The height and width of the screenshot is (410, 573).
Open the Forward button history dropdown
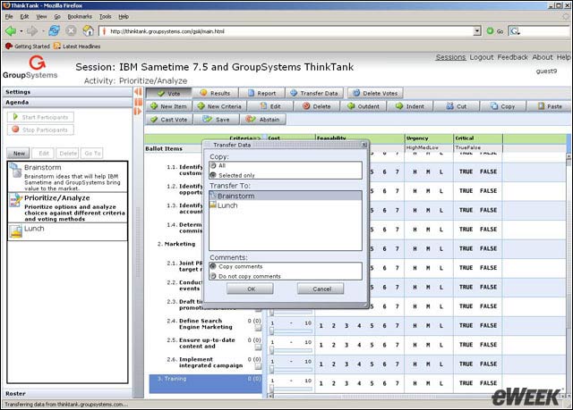42,31
